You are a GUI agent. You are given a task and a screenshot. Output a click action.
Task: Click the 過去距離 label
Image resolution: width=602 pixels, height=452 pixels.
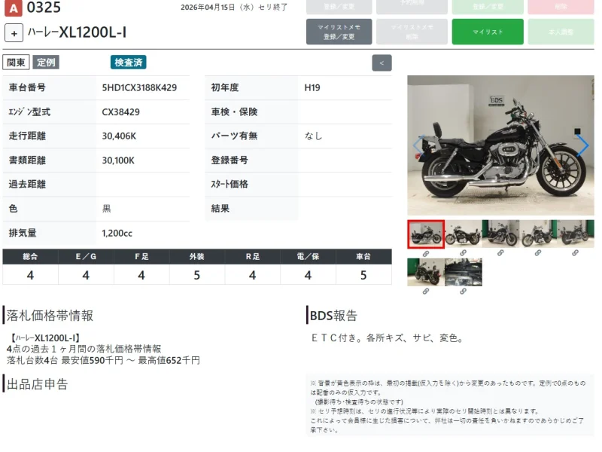(27, 184)
